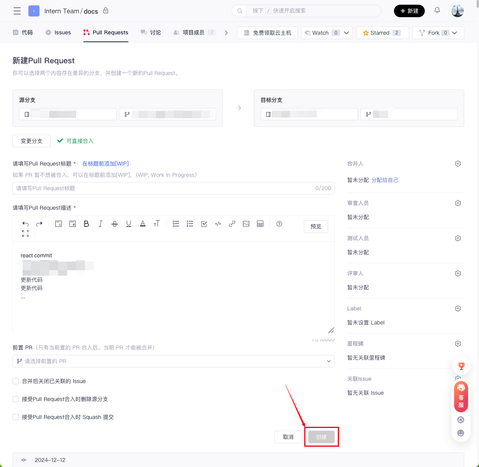Expand editor to fullscreen mode
Screen dimensions: 479x467
25,233
